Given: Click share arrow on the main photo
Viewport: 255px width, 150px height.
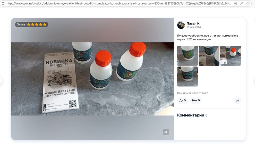Looking at the screenshot, I should pos(166,132).
